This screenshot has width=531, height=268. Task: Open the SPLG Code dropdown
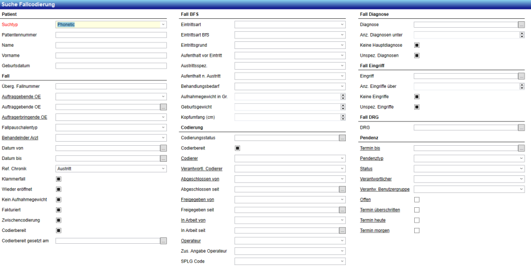[x=290, y=262]
